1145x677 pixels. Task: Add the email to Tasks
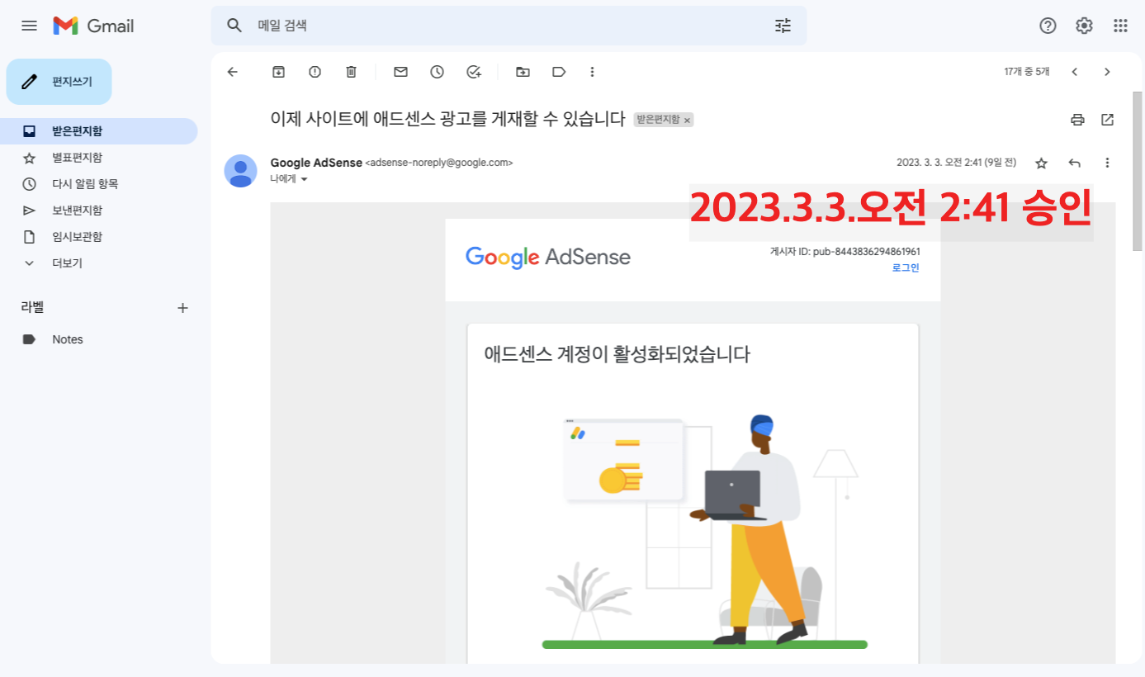pos(473,72)
